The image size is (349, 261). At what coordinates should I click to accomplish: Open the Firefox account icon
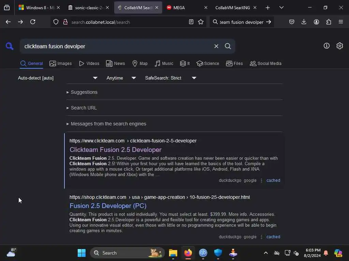pos(316,22)
